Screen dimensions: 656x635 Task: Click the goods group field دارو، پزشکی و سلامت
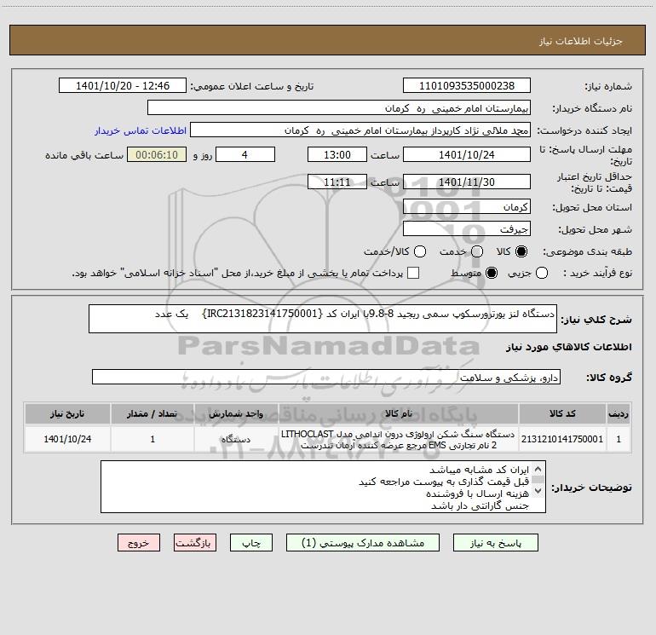(x=326, y=377)
